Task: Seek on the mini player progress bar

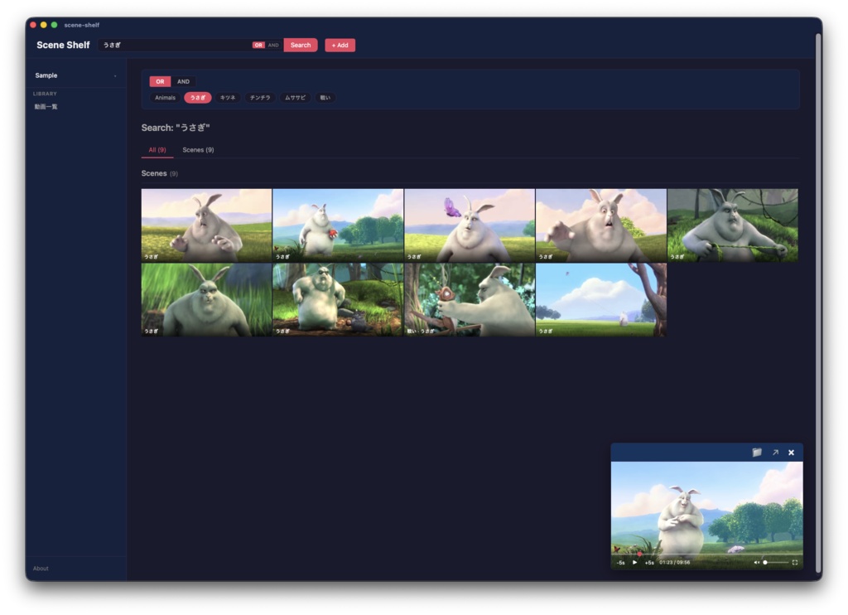Action: pos(707,554)
